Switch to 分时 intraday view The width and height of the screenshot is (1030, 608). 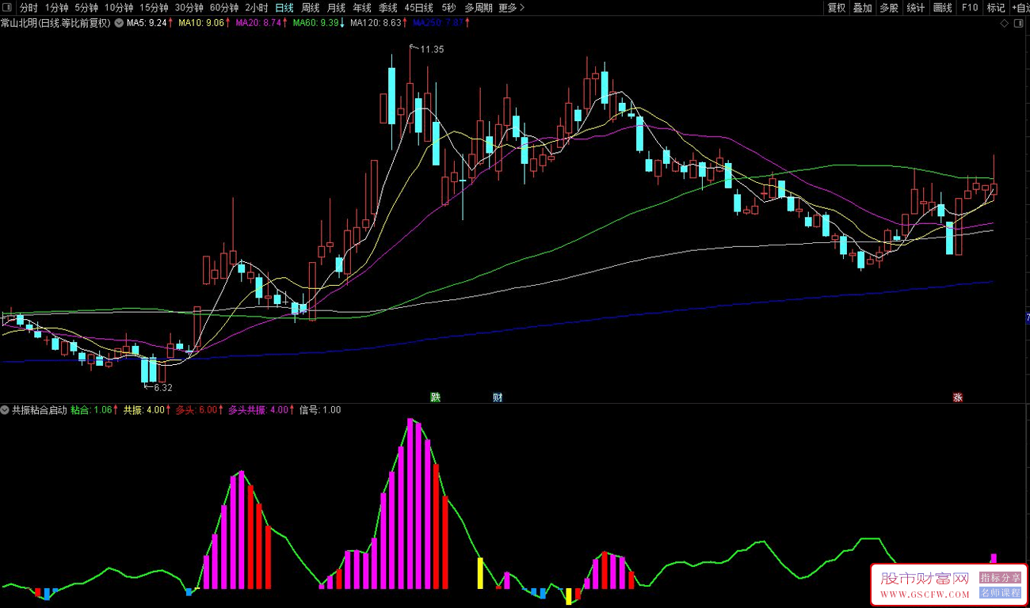tap(29, 8)
